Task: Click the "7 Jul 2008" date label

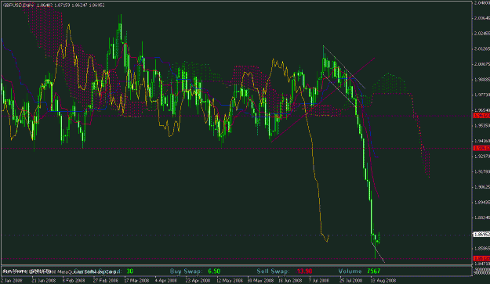Action: (x=319, y=280)
